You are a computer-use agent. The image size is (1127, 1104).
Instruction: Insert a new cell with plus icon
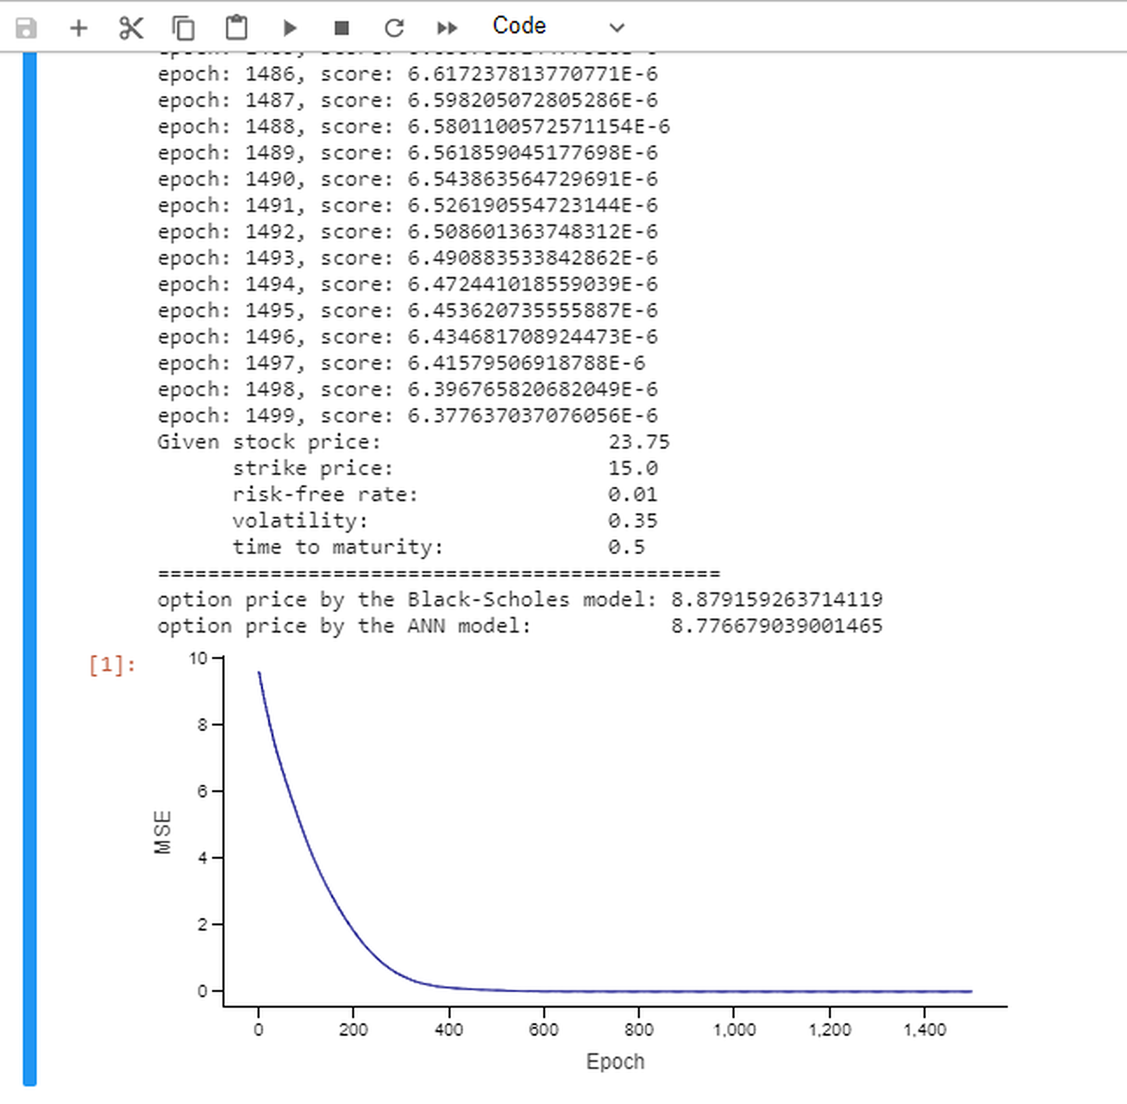[x=78, y=28]
